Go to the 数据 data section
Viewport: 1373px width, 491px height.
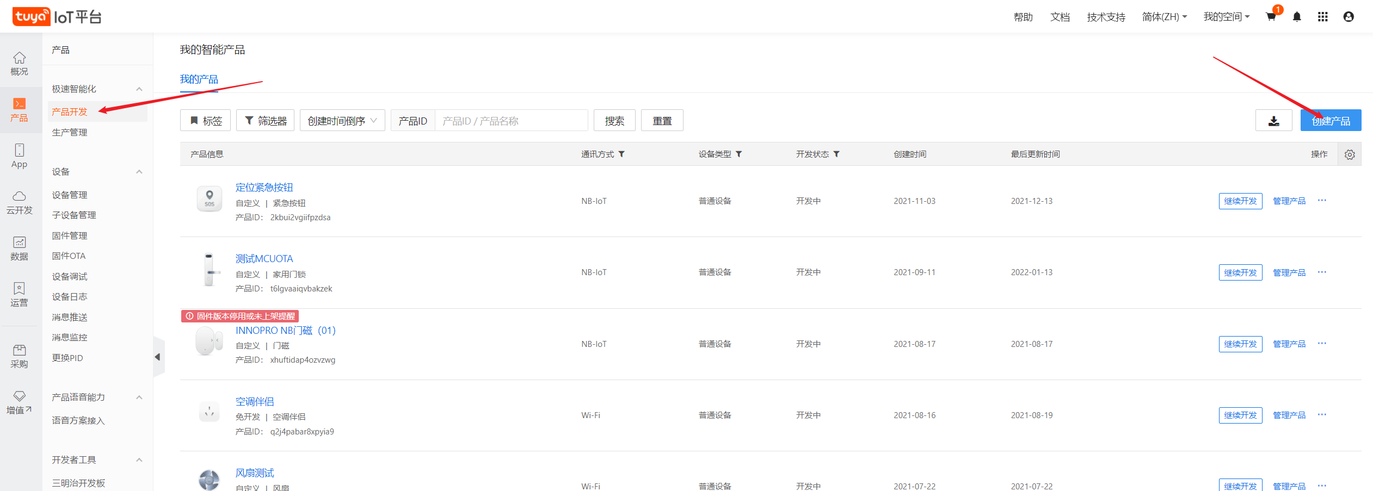20,248
